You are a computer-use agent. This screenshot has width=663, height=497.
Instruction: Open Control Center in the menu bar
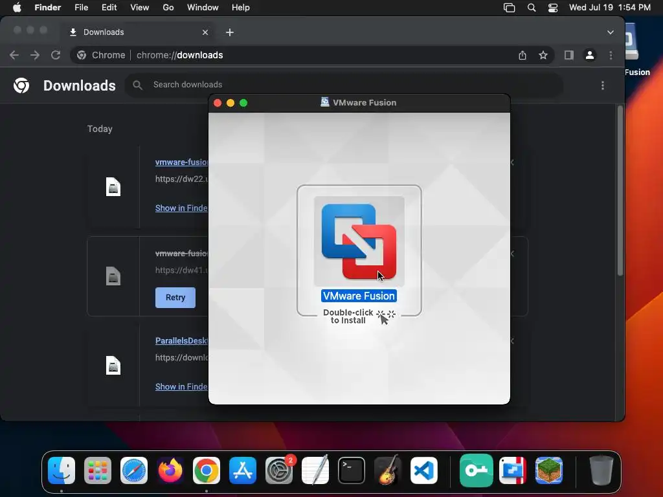point(553,8)
